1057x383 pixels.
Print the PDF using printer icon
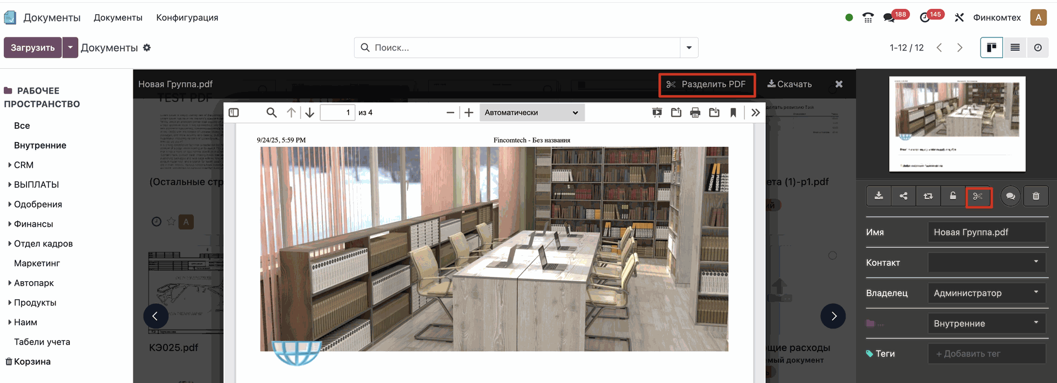point(695,113)
